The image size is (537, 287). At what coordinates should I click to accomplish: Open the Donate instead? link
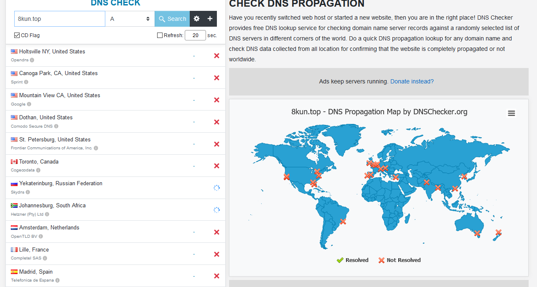(412, 81)
